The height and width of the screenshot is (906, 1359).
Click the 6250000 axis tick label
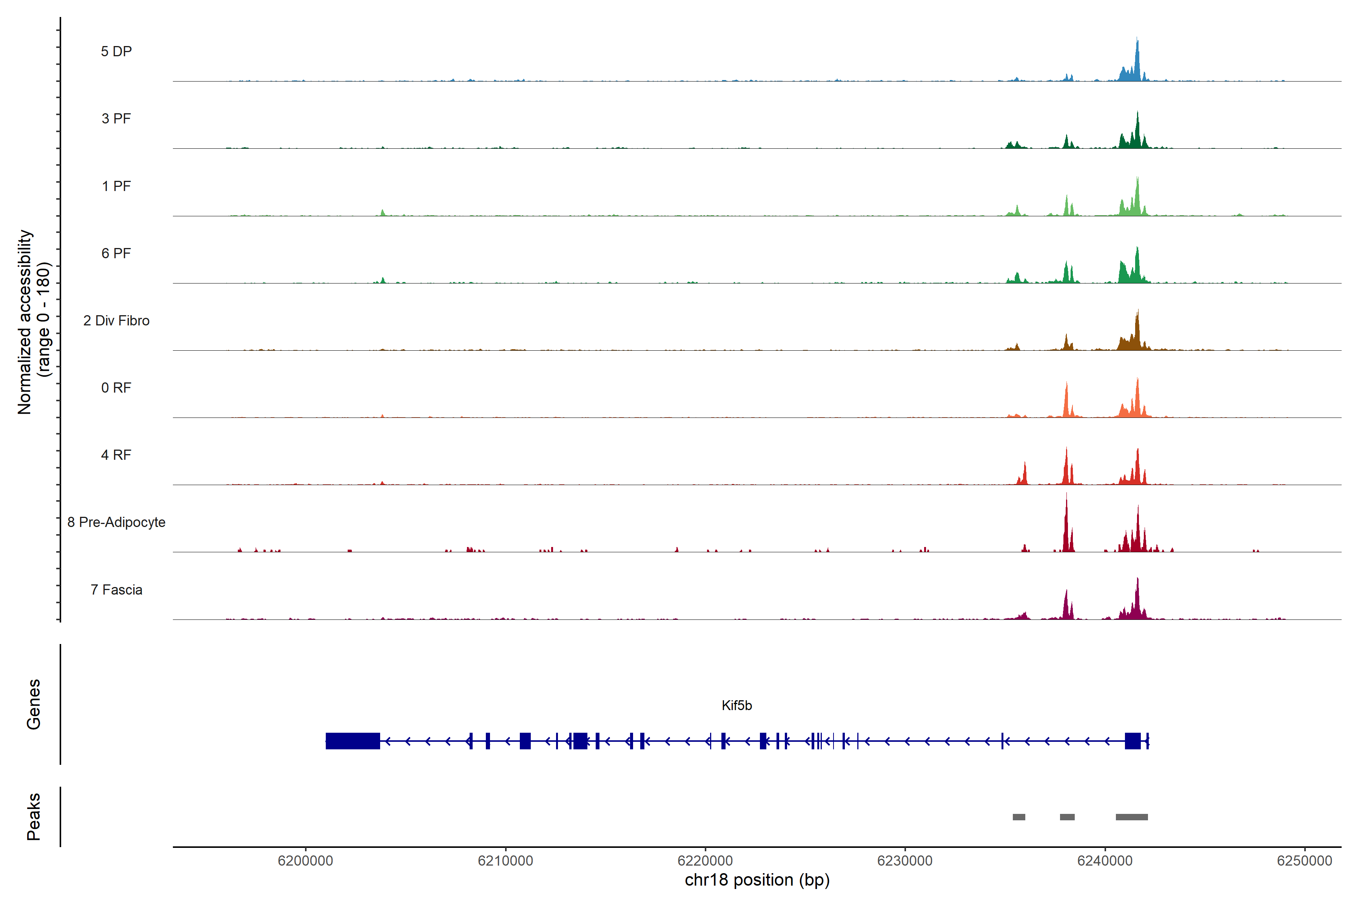1304,860
